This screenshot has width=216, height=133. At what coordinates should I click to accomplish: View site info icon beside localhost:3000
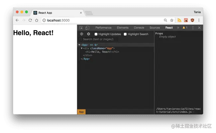[44, 20]
